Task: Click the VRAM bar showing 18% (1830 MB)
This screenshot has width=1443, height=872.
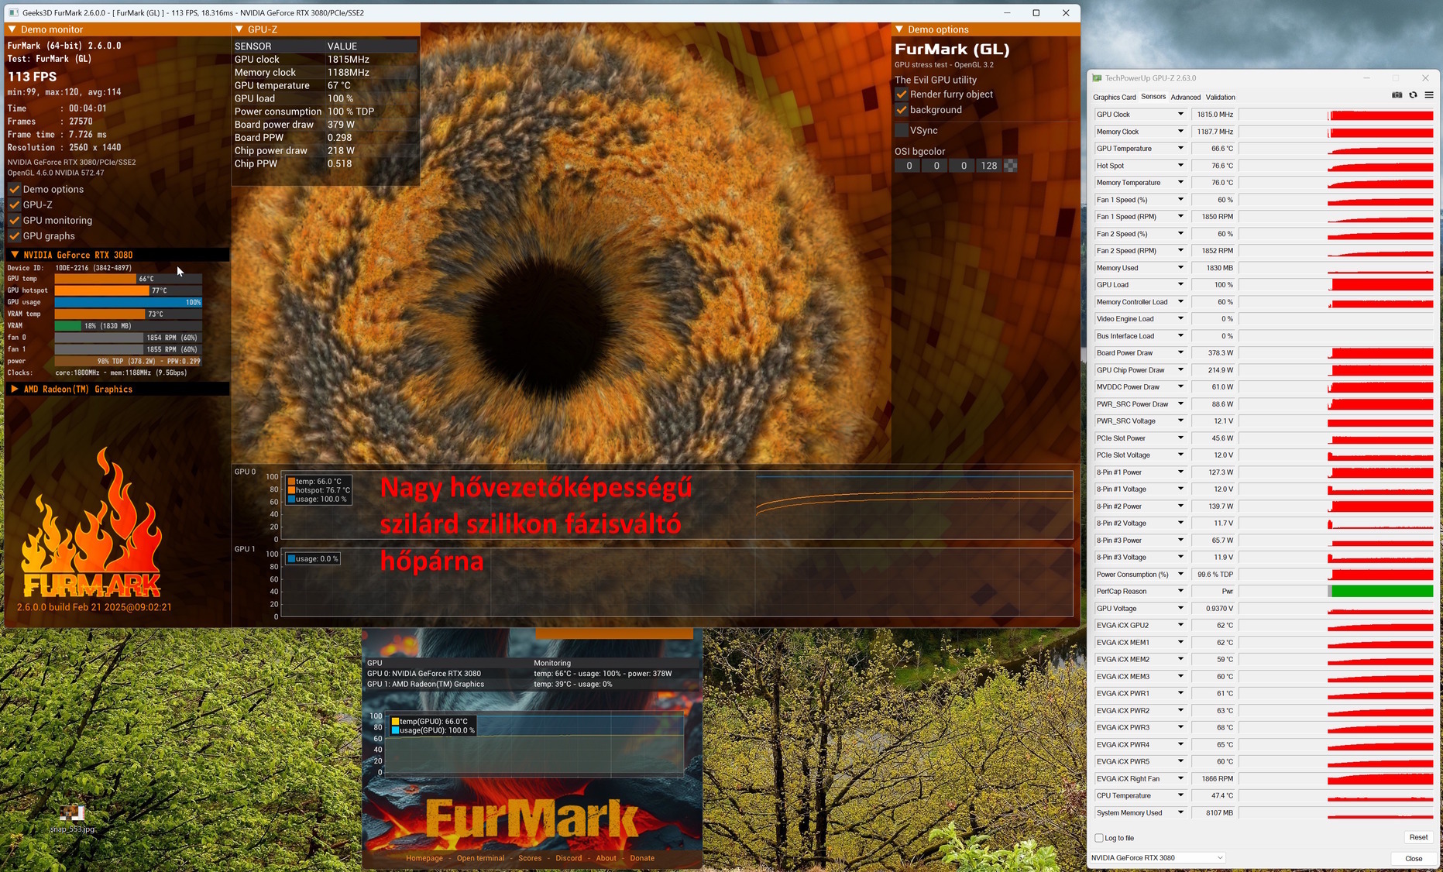Action: 129,326
